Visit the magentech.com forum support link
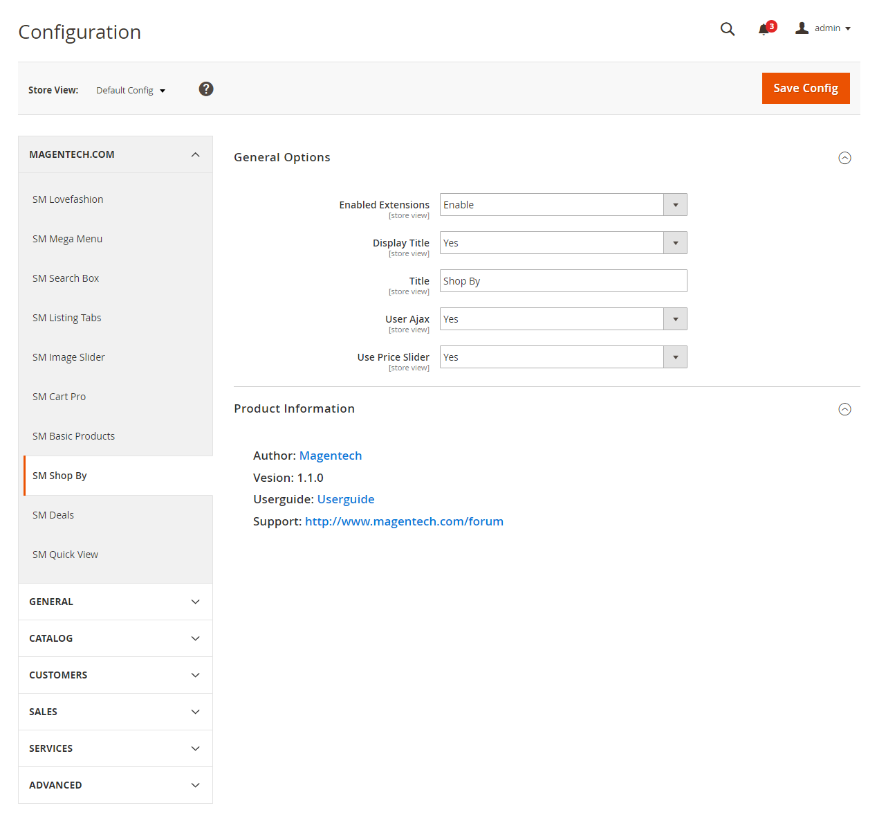 click(404, 521)
